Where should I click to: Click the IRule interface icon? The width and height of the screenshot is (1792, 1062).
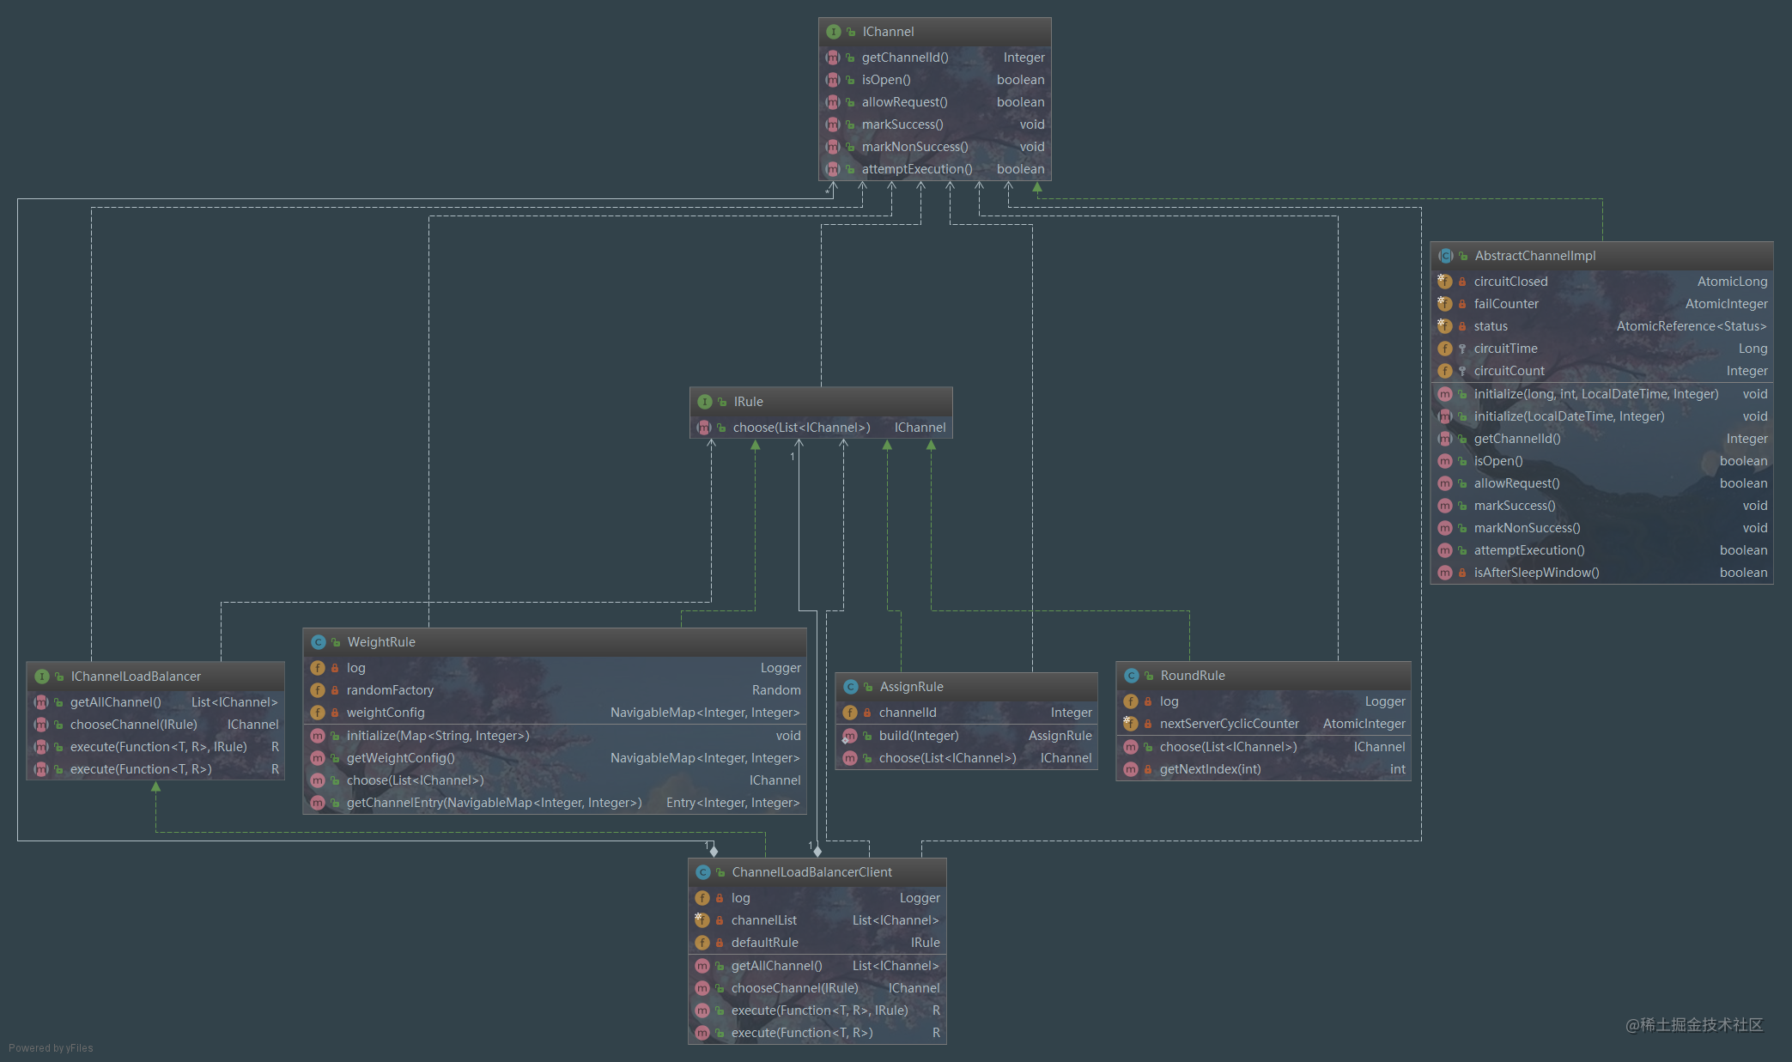click(x=705, y=402)
